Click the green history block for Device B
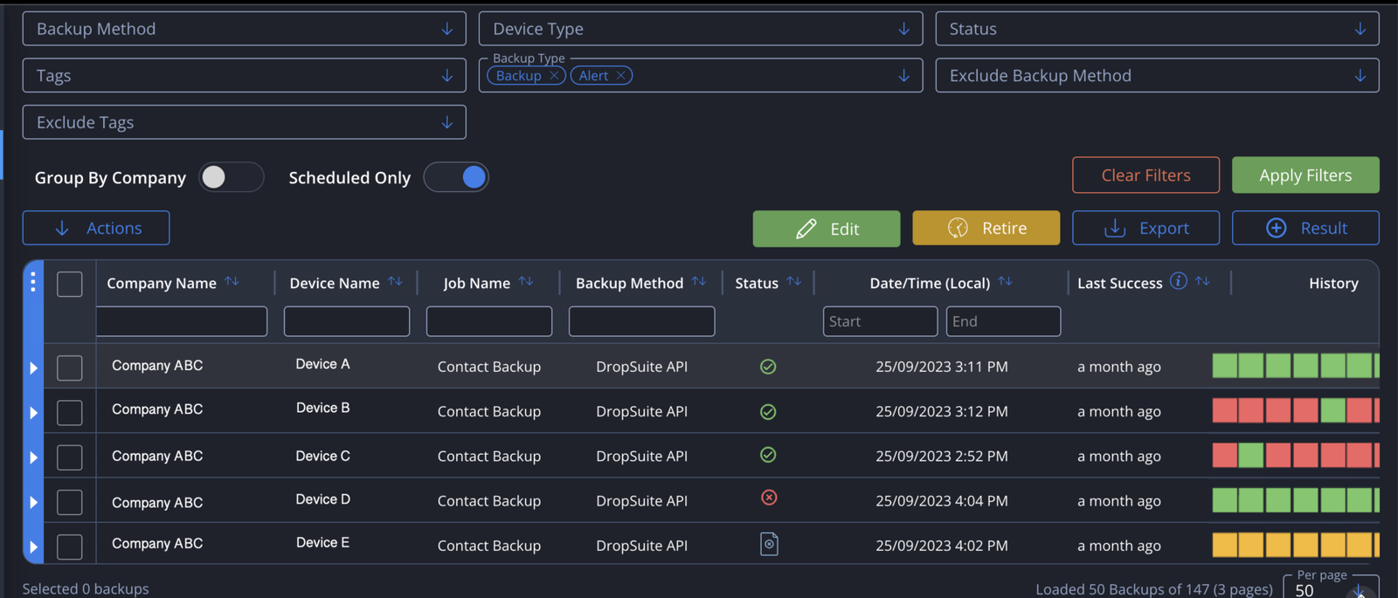This screenshot has width=1398, height=598. click(x=1332, y=410)
